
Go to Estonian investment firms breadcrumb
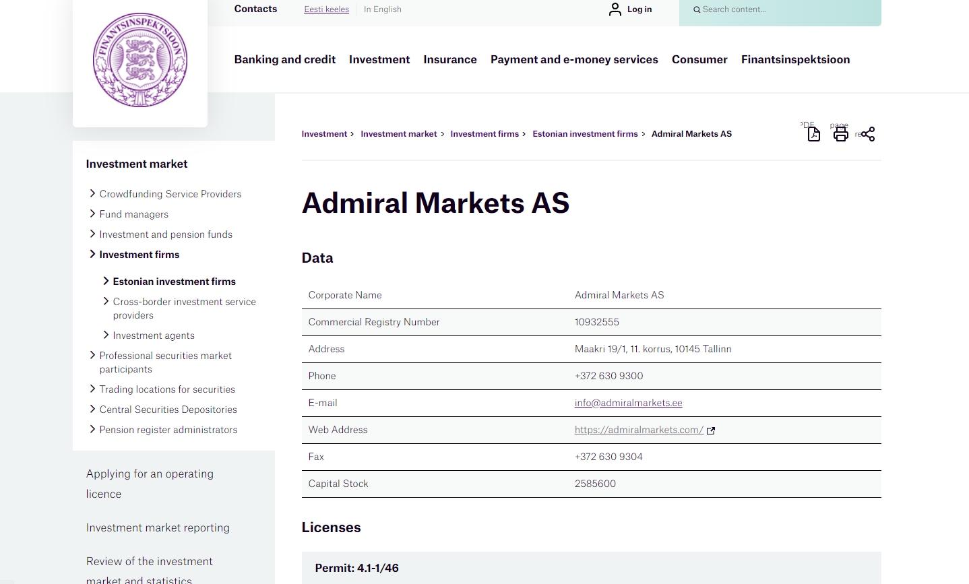click(x=585, y=134)
